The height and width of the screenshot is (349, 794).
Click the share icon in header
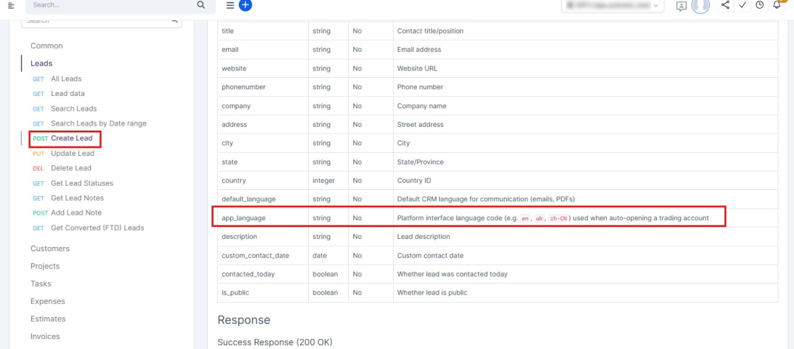point(725,5)
